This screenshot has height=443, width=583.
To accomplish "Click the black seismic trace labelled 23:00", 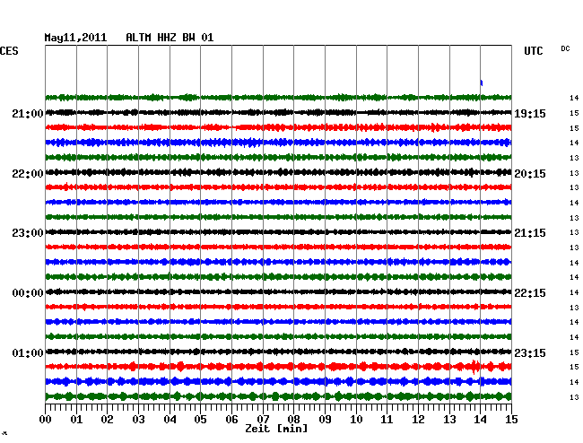I will 278,232.
